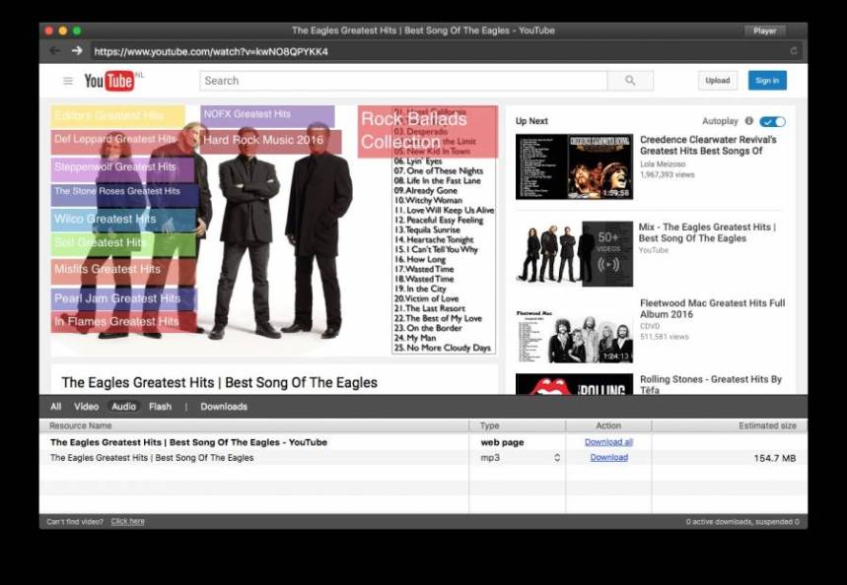Click the Download all link
Screen dimensions: 847x585
pos(608,442)
